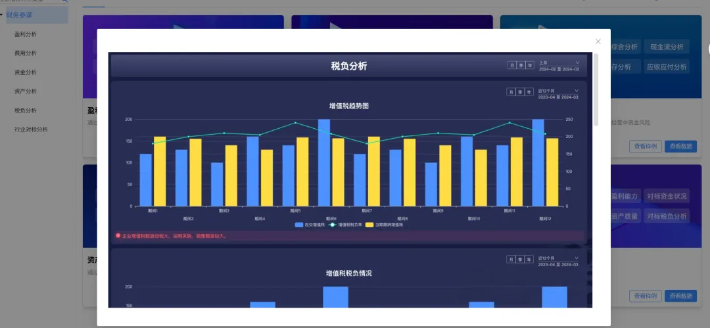710x328 pixels.
Task: Click the 综合分析 tag on background card
Action: [625, 46]
